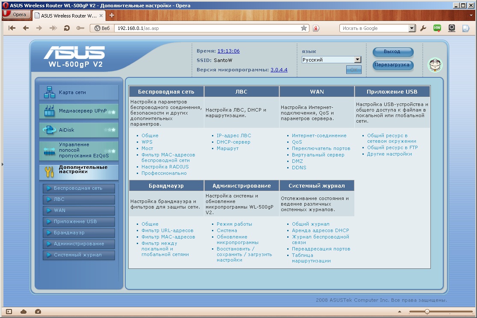The height and width of the screenshot is (318, 477).
Task: Click the Веб site info badge
Action: point(102,28)
